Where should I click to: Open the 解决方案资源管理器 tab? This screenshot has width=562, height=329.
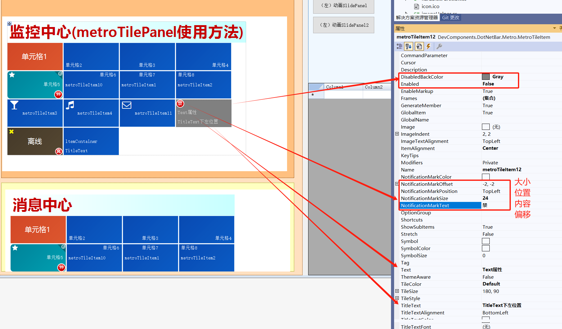pyautogui.click(x=417, y=18)
